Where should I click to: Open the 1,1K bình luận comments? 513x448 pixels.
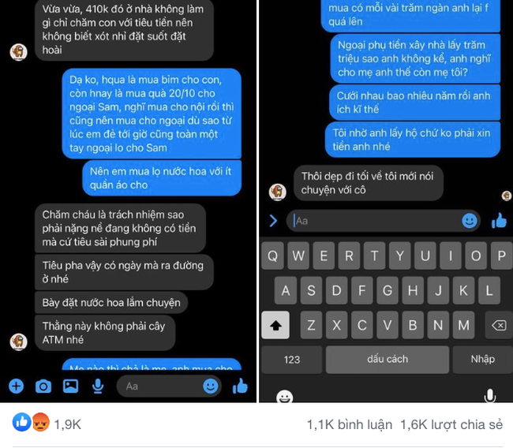[x=350, y=425]
